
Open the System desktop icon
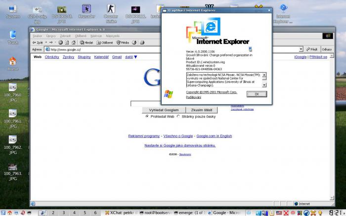tap(13, 12)
